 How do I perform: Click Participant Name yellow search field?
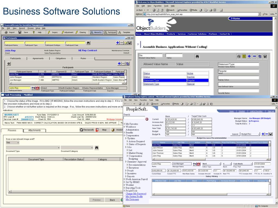(14, 43)
